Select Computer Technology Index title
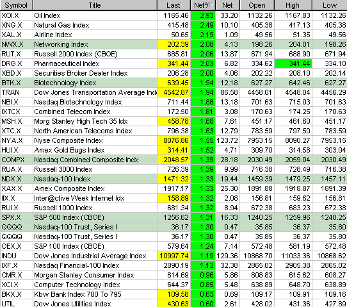 [77, 285]
